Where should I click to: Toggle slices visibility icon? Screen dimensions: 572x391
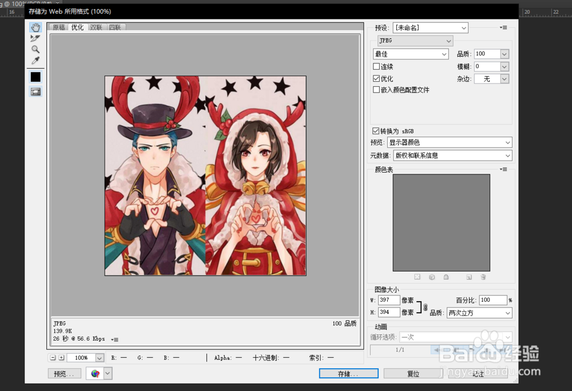point(35,92)
